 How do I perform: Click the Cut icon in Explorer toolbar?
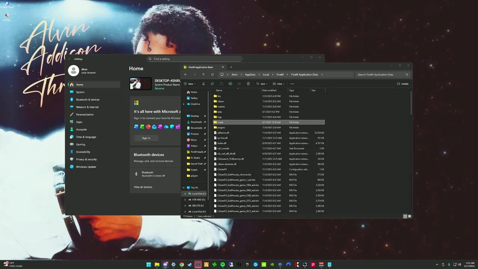pos(204,84)
